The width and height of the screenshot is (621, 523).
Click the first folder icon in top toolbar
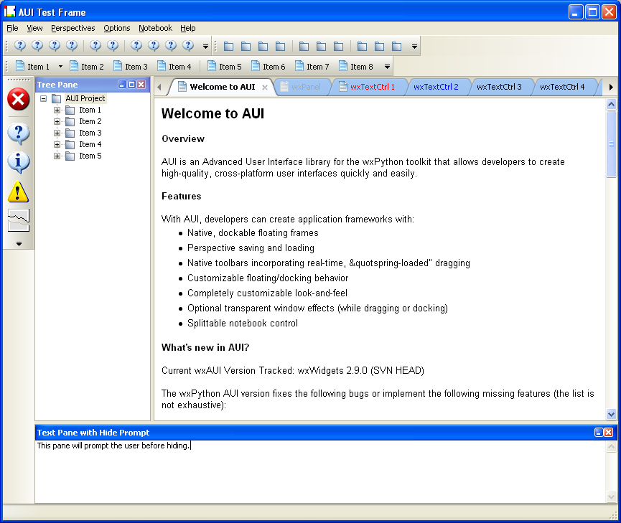[x=228, y=46]
